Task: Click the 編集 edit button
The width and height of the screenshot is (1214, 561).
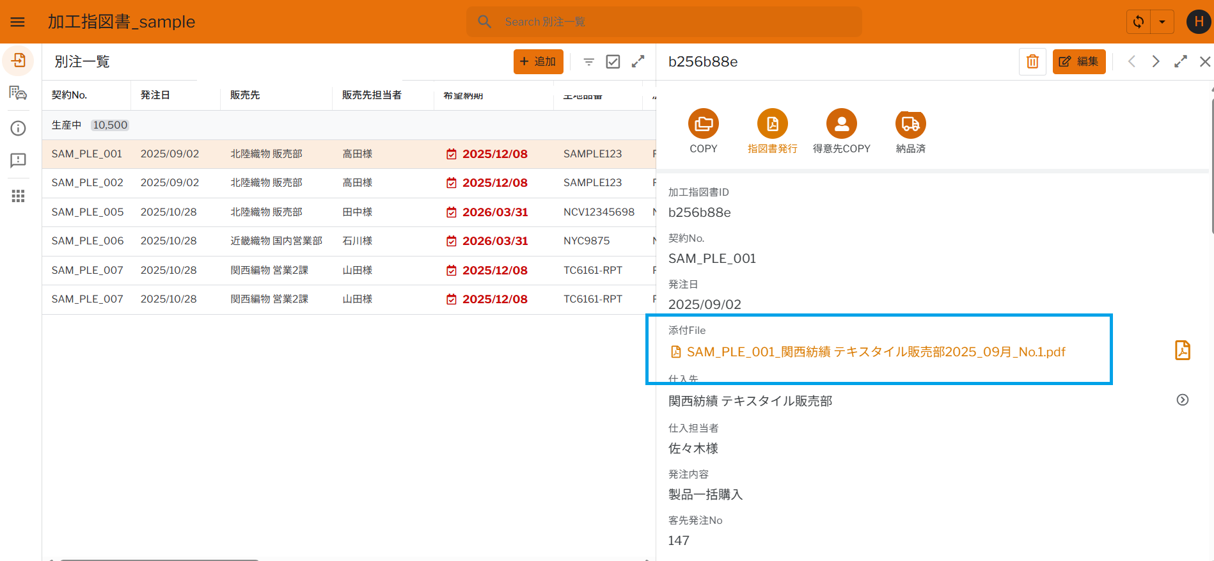Action: point(1078,61)
